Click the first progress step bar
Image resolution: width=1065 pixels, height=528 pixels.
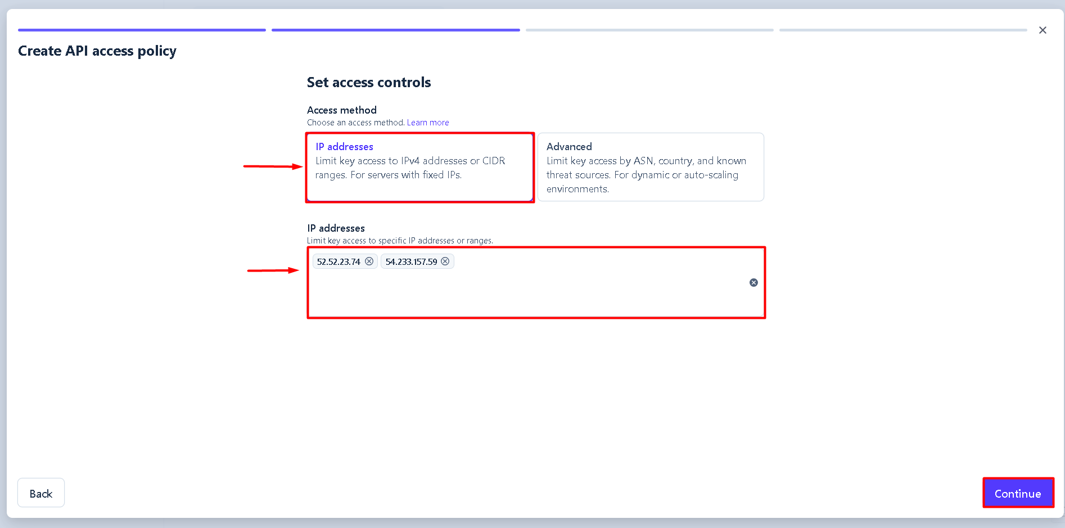(x=142, y=30)
